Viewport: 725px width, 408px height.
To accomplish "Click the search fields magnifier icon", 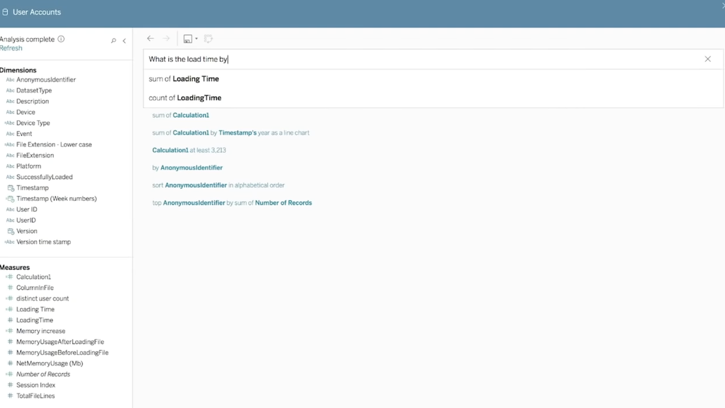I will [113, 41].
